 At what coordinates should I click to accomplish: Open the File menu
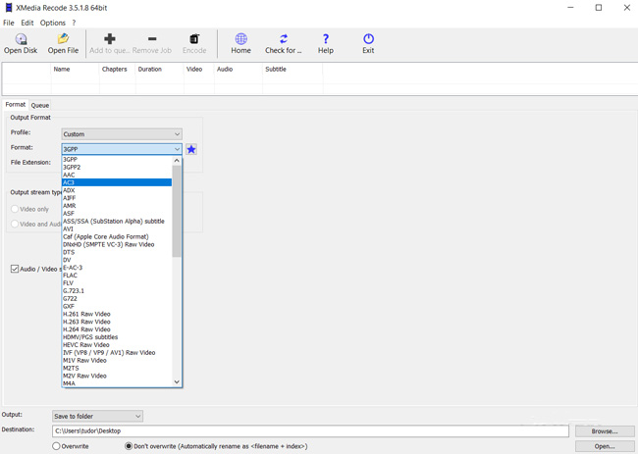coord(9,23)
